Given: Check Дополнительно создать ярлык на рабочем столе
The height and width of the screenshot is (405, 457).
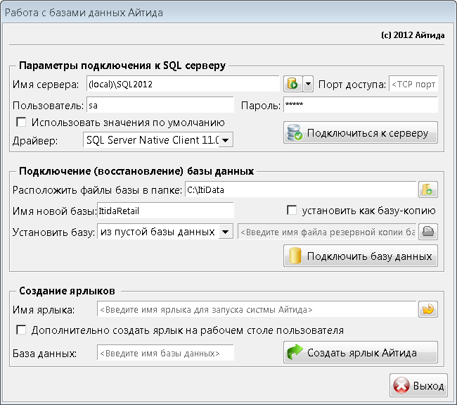Looking at the screenshot, I should click(x=21, y=330).
